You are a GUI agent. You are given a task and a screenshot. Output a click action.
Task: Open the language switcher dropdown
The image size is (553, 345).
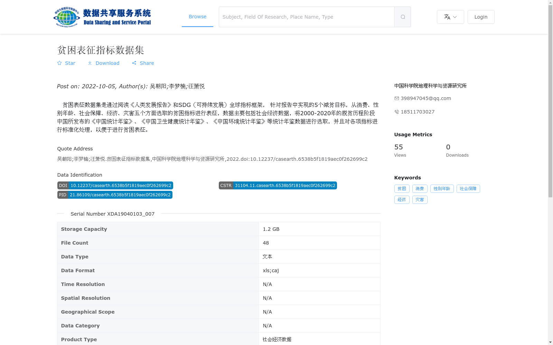point(450,17)
